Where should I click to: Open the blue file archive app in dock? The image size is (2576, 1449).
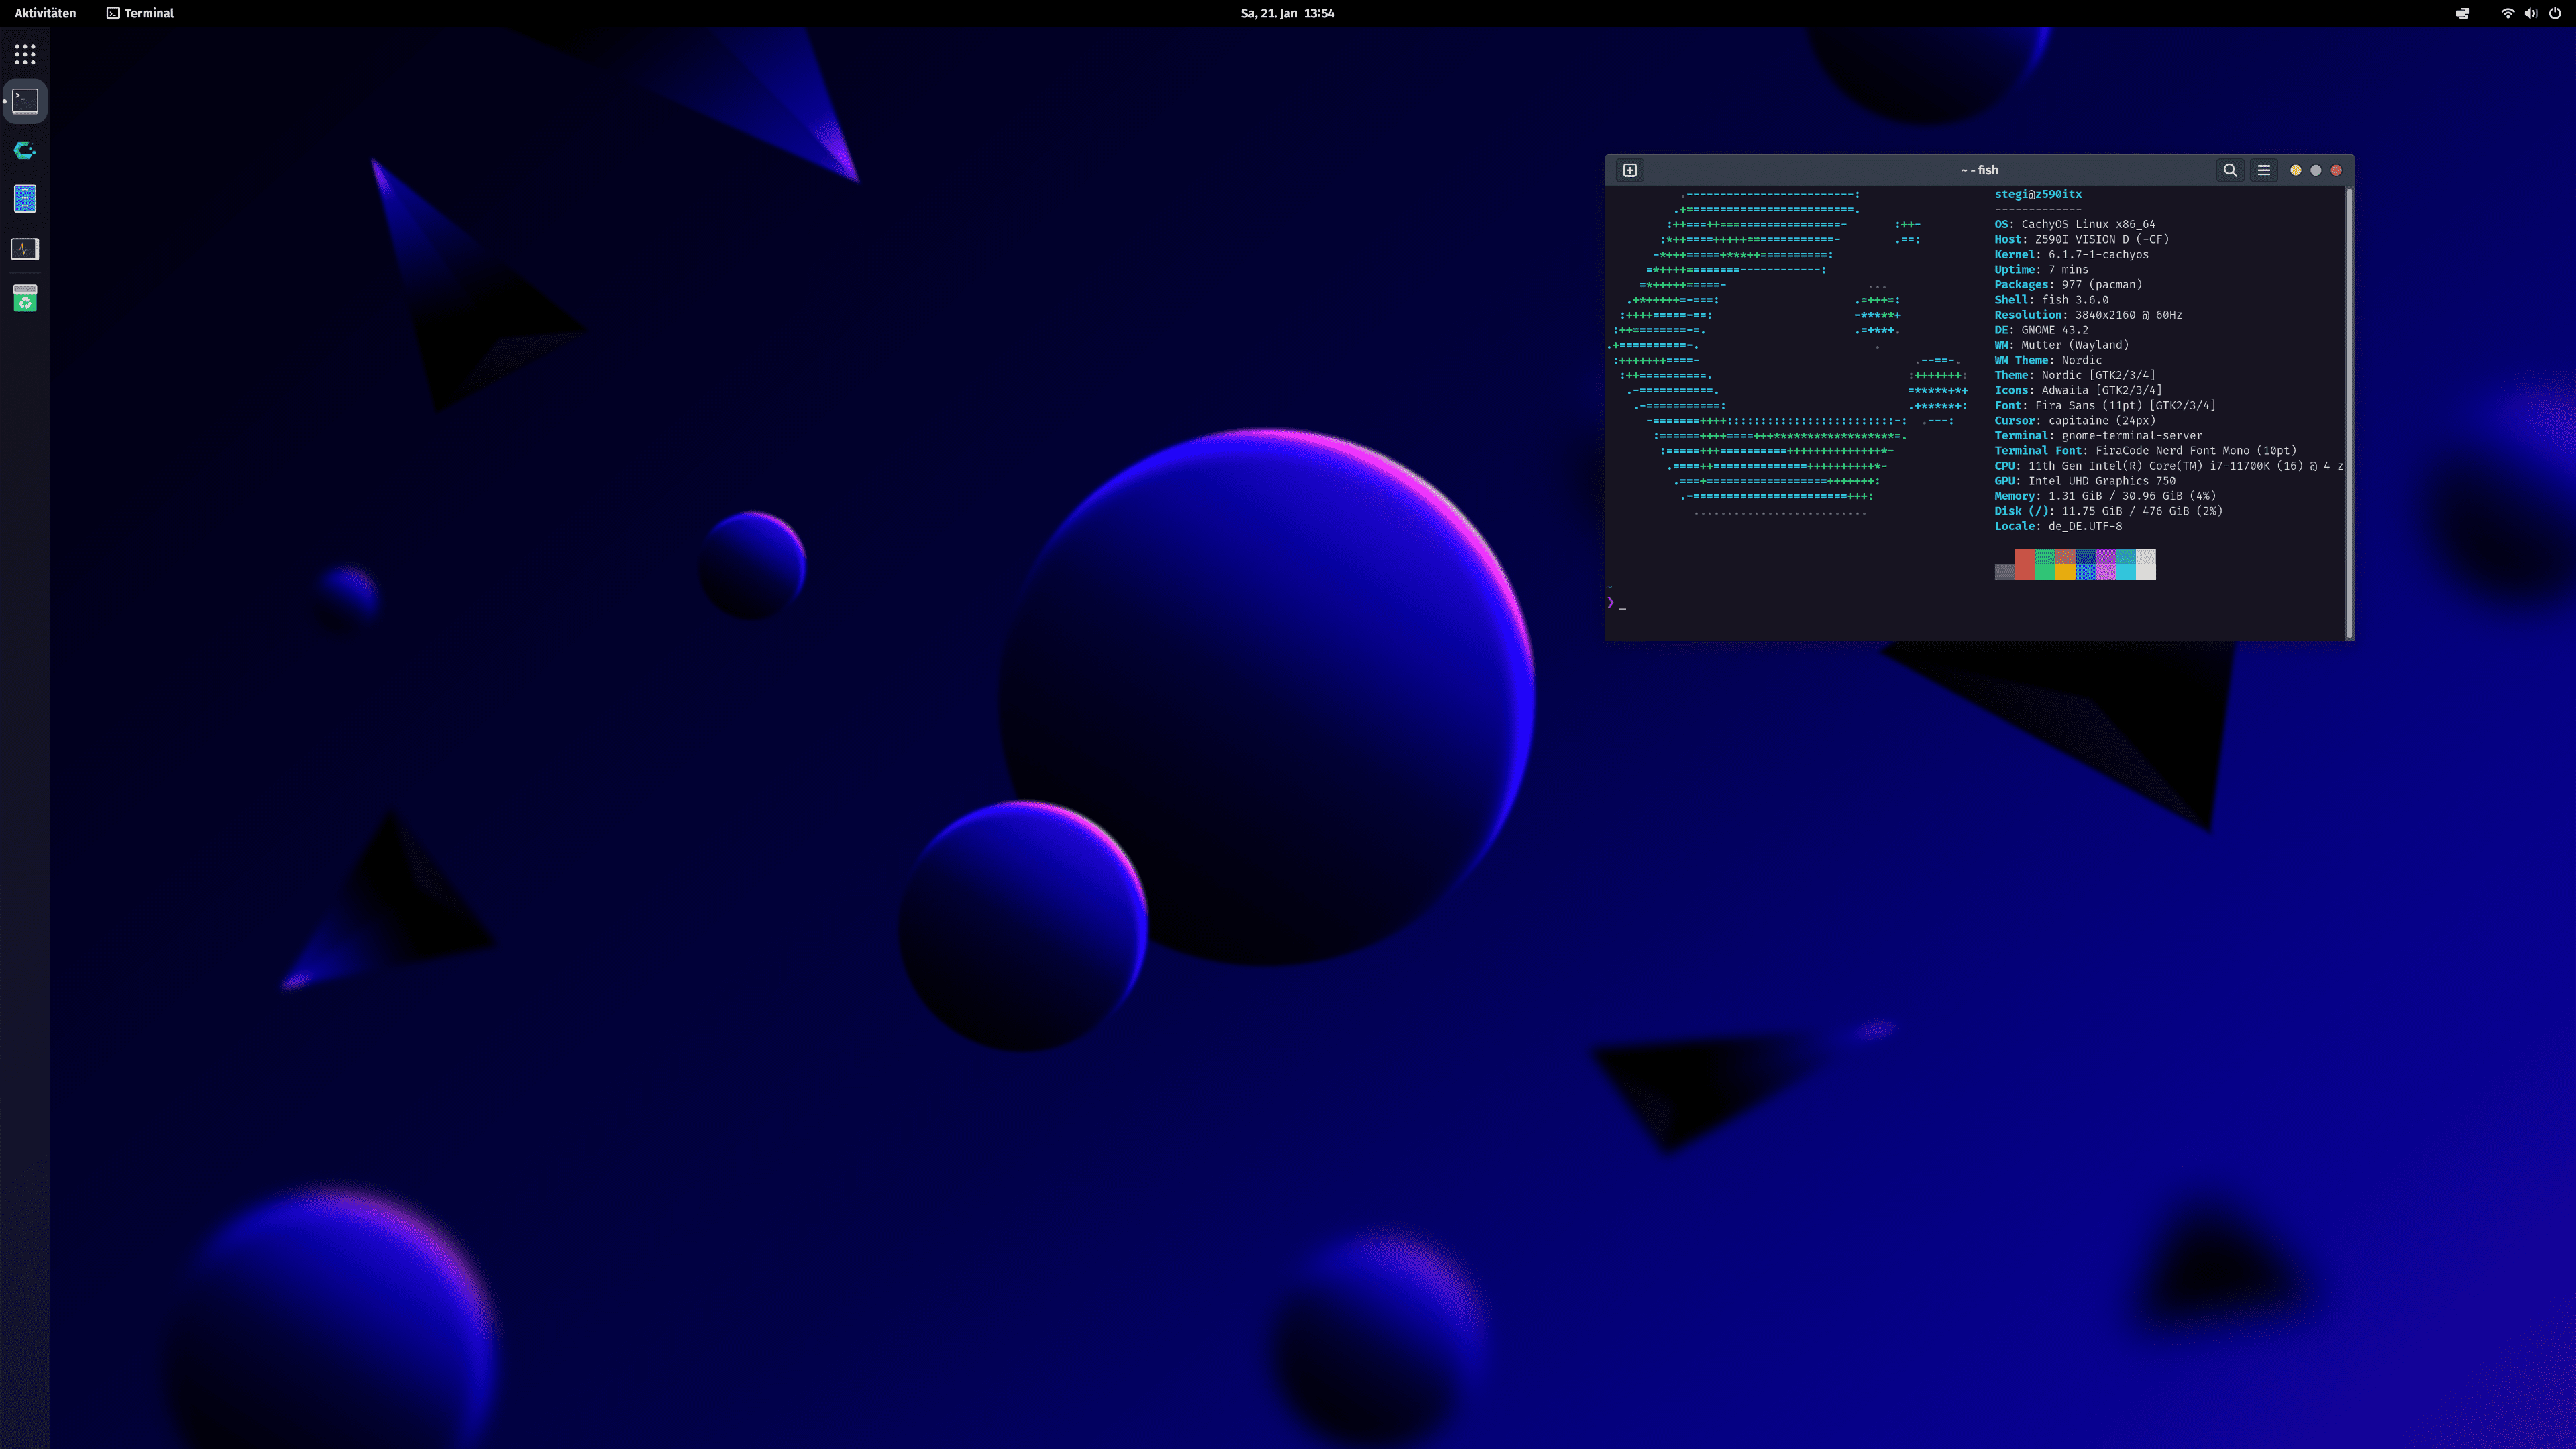click(x=25, y=199)
